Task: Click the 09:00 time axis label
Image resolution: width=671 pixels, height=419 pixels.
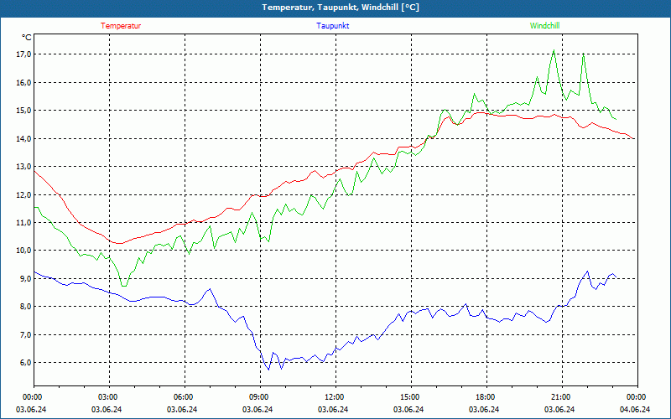Action: [258, 397]
